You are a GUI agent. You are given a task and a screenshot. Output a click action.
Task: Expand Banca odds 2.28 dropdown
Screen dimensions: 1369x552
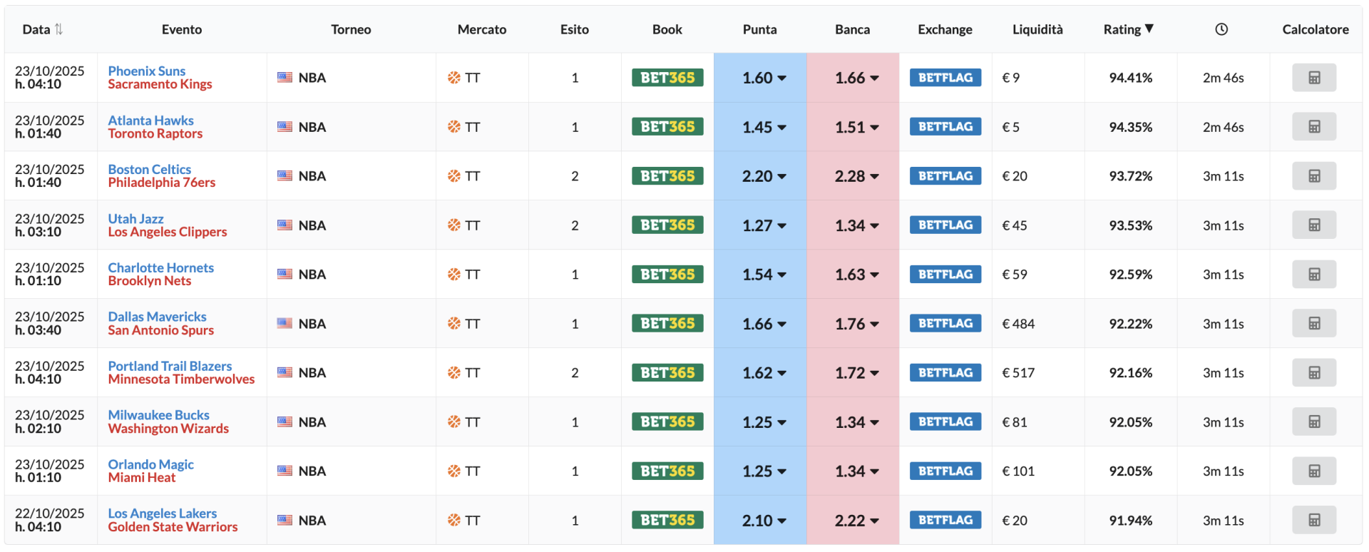point(874,177)
